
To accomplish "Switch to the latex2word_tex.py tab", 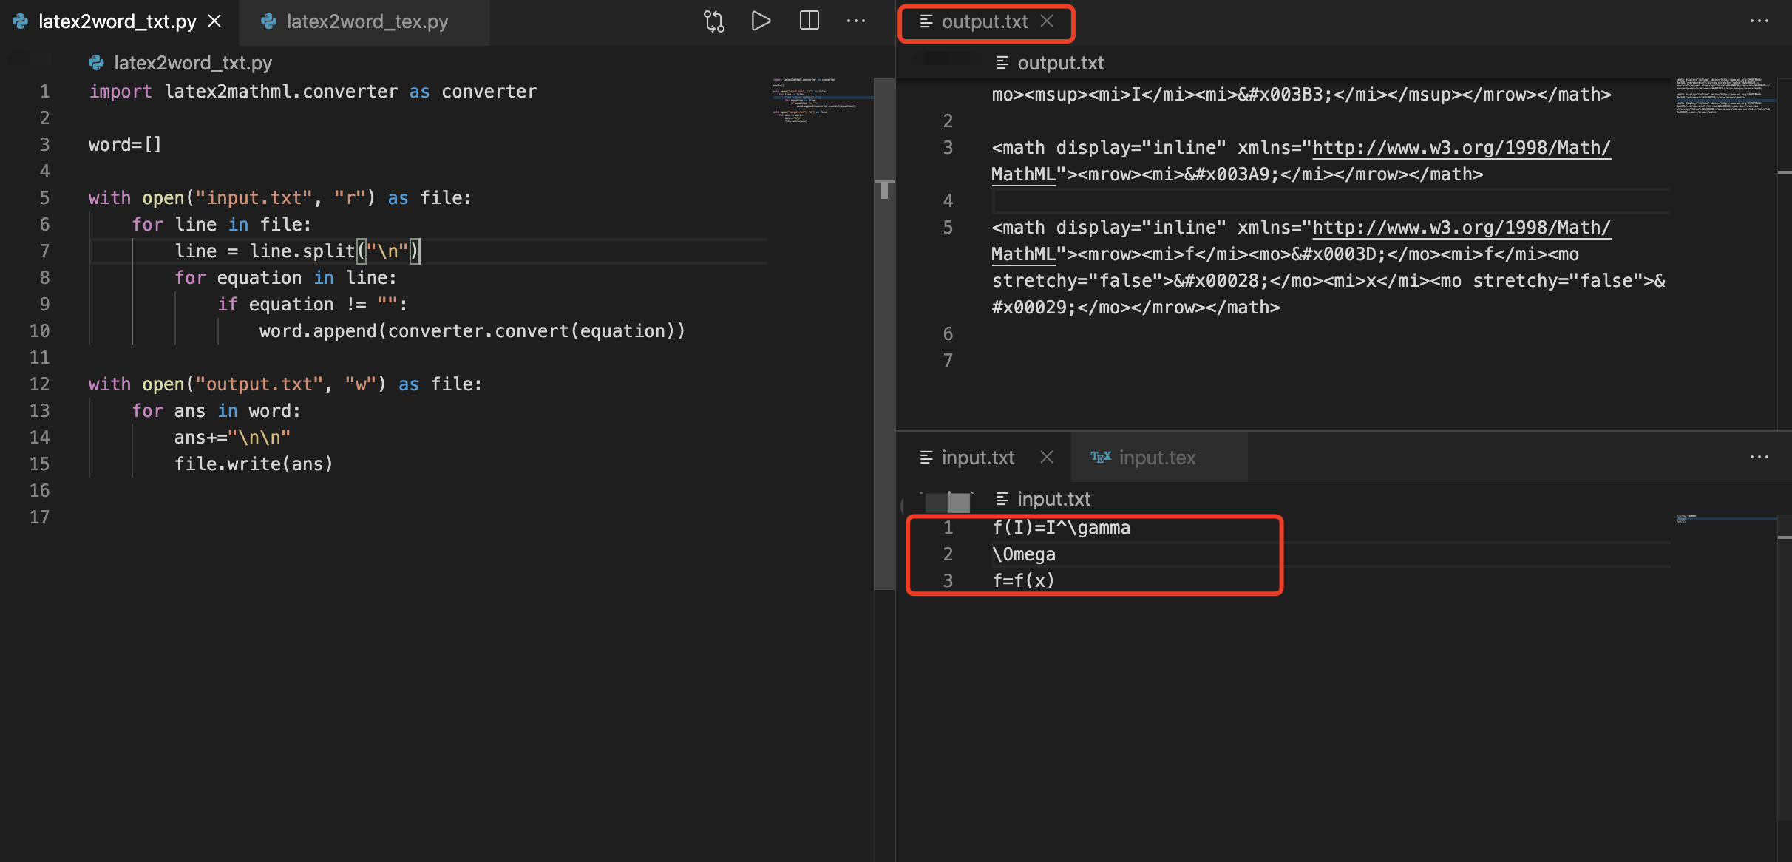I will (366, 21).
